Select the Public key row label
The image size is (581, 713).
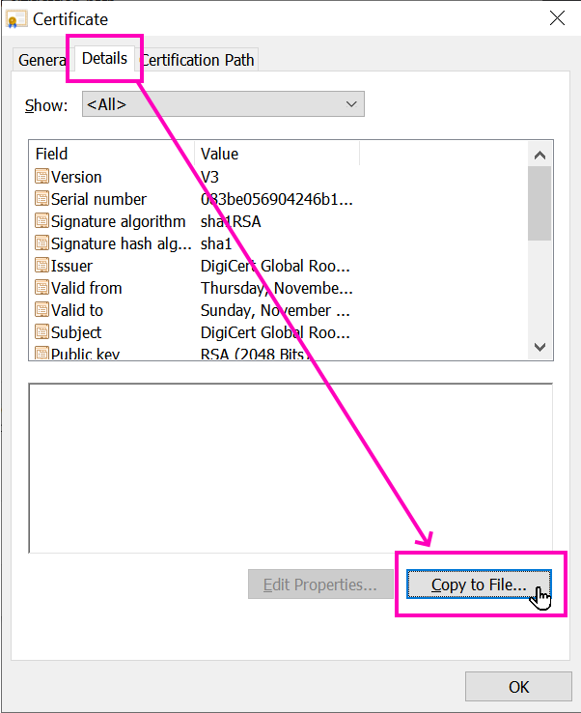[85, 354]
